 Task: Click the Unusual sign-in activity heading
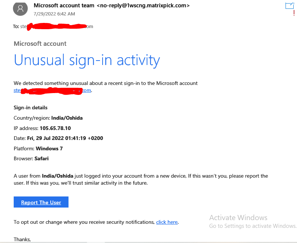87,60
